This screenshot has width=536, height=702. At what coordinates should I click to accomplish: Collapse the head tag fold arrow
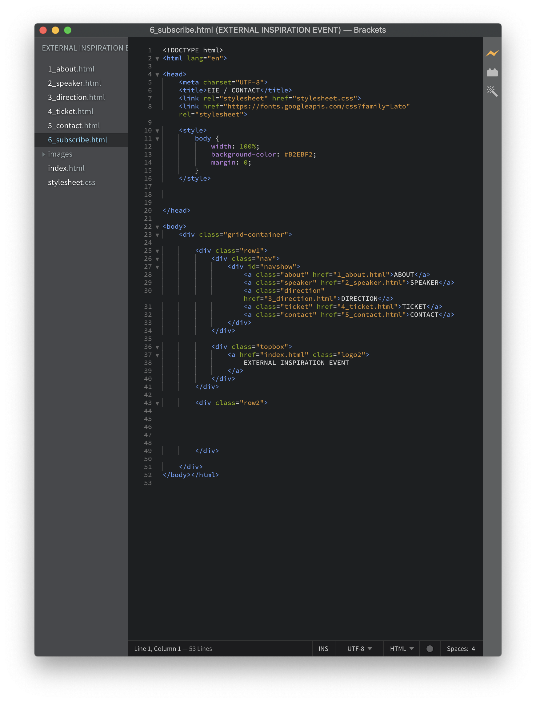tap(157, 75)
